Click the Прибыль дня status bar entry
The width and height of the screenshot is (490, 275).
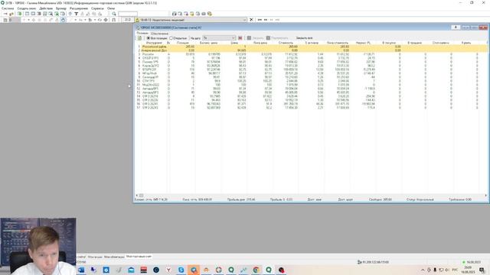[x=241, y=199]
